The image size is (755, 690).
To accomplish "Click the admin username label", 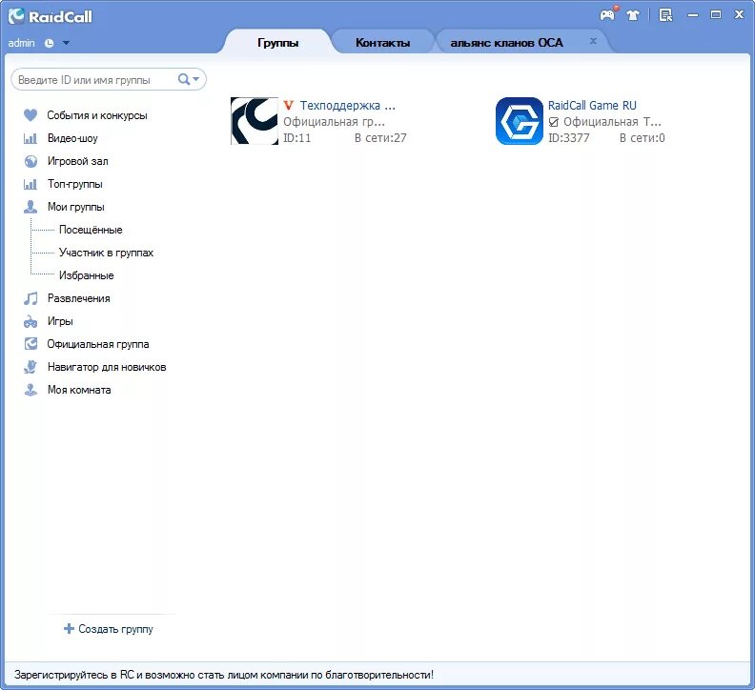I will [x=22, y=43].
